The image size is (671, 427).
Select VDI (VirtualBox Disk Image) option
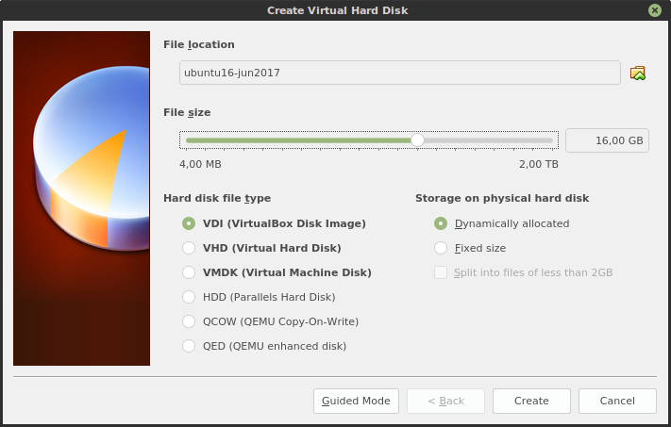(x=189, y=223)
